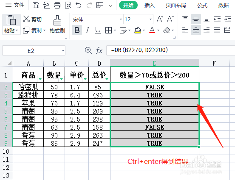
Task: Click the 格式刷 format painter
Action: 57,24
